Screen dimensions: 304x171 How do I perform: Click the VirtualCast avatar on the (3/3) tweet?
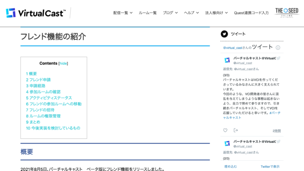click(x=227, y=60)
